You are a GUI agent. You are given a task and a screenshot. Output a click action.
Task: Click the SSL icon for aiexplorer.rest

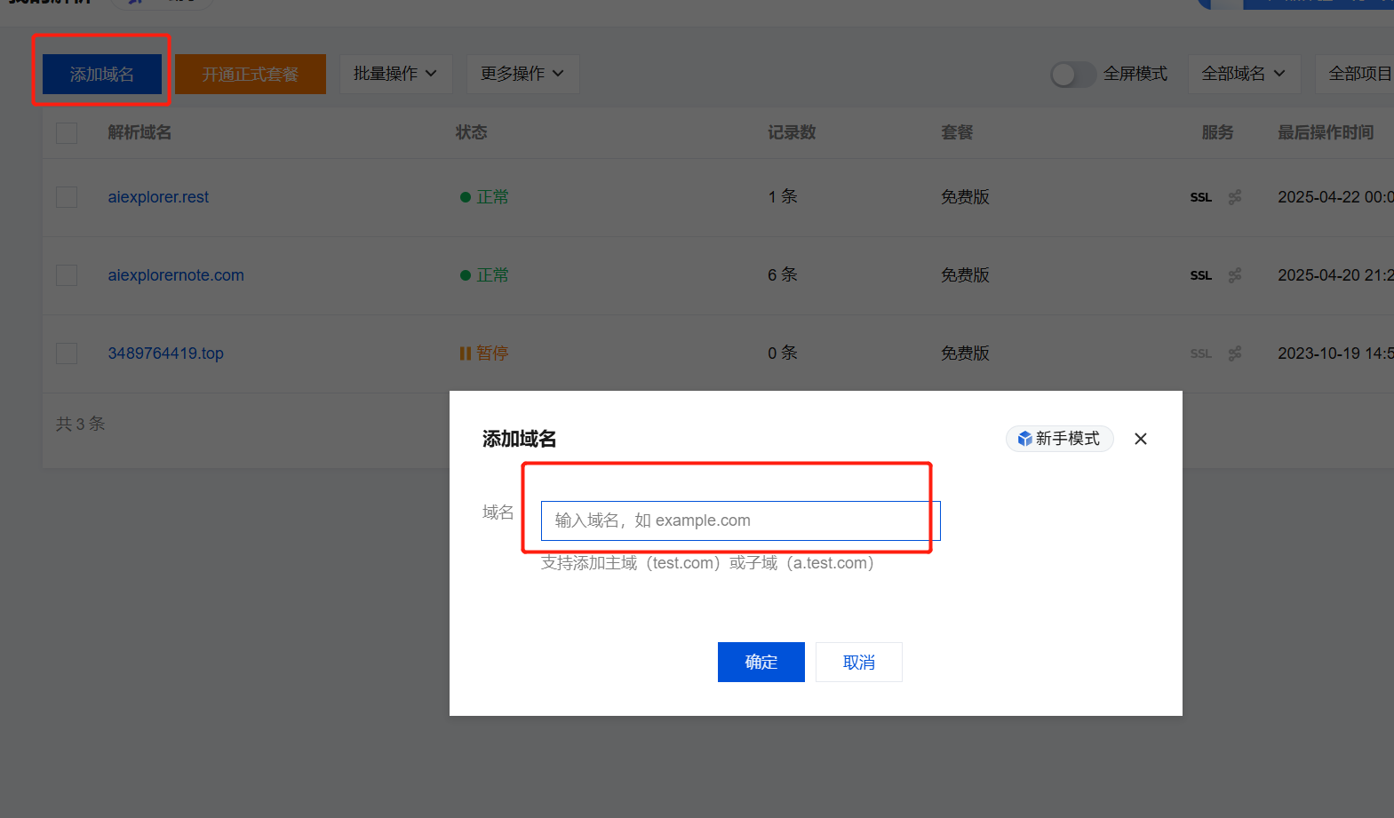pos(1200,197)
